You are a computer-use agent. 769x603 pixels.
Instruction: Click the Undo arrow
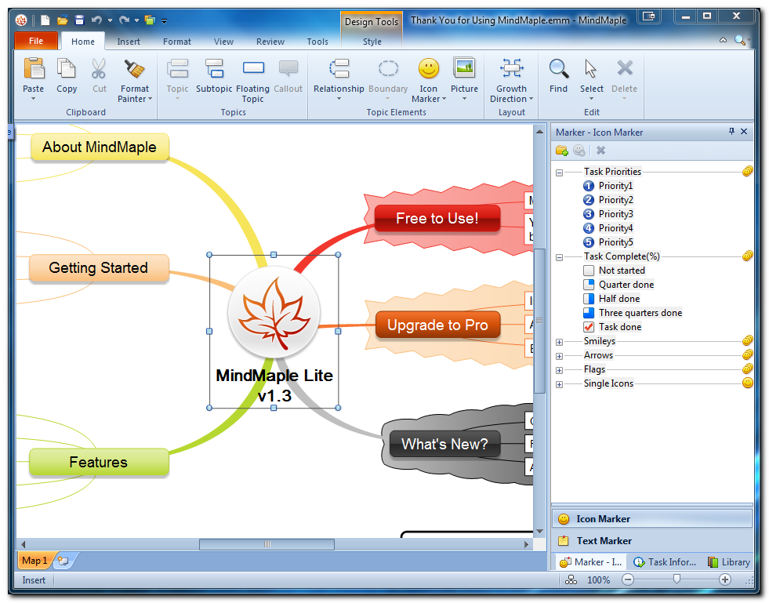96,20
